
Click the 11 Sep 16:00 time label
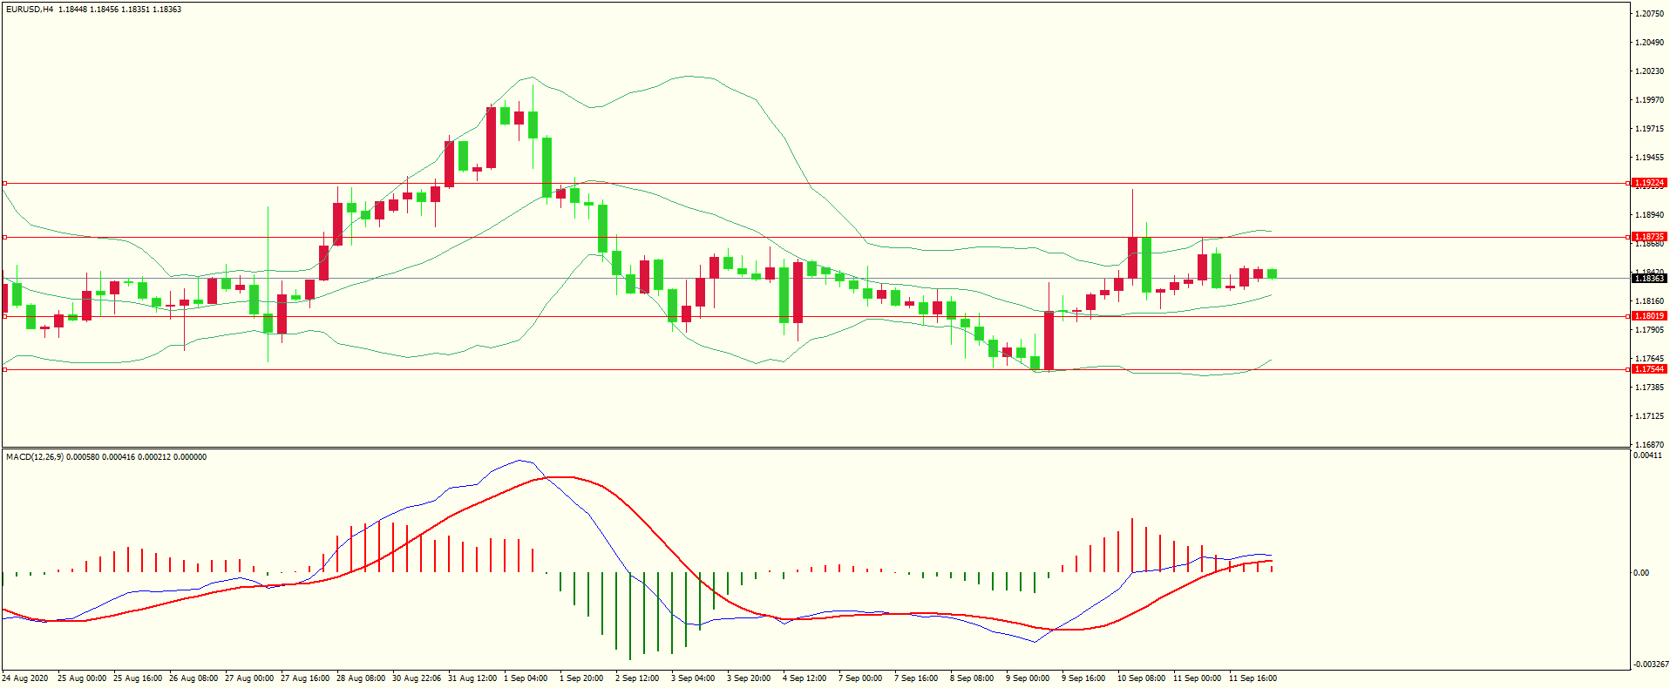1253,678
